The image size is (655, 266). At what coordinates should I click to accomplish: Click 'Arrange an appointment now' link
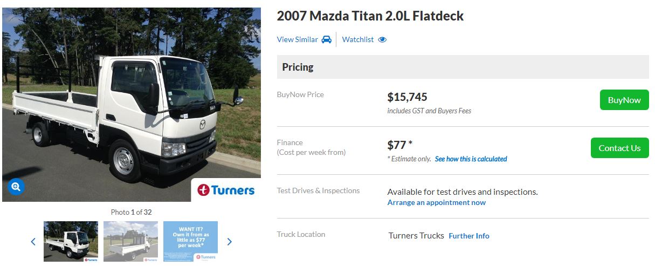click(x=436, y=203)
